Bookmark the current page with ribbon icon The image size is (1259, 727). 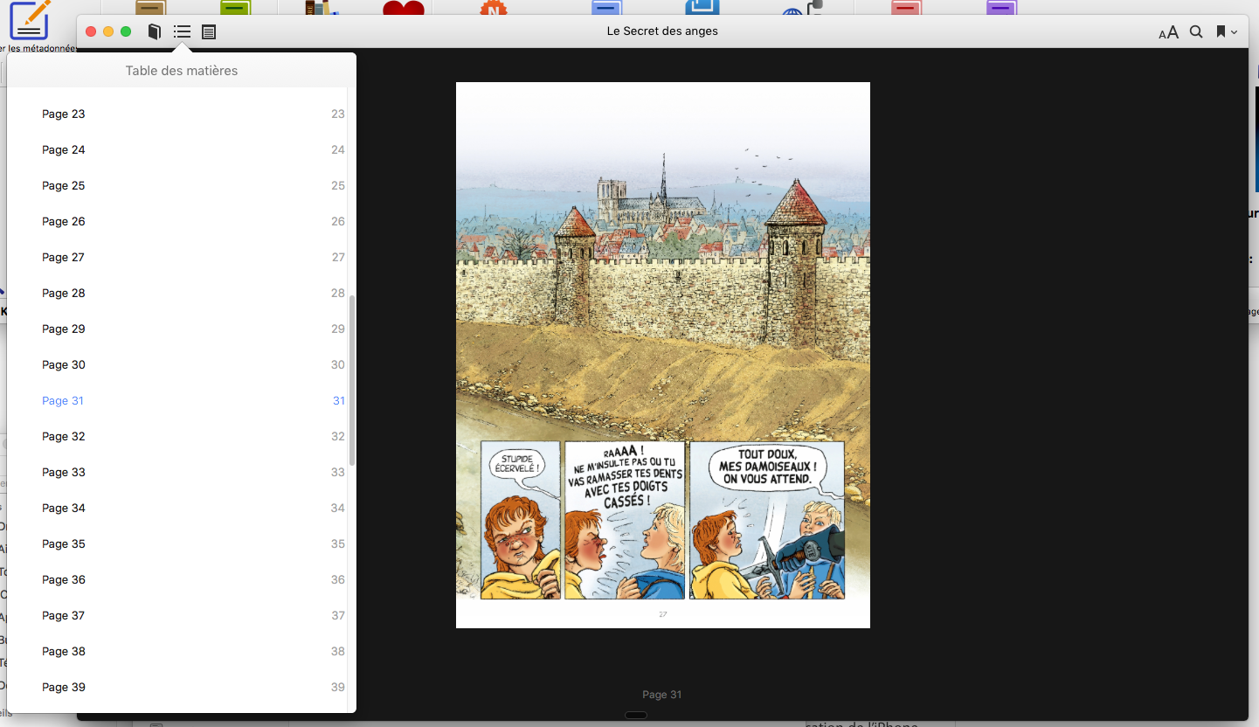(1221, 32)
